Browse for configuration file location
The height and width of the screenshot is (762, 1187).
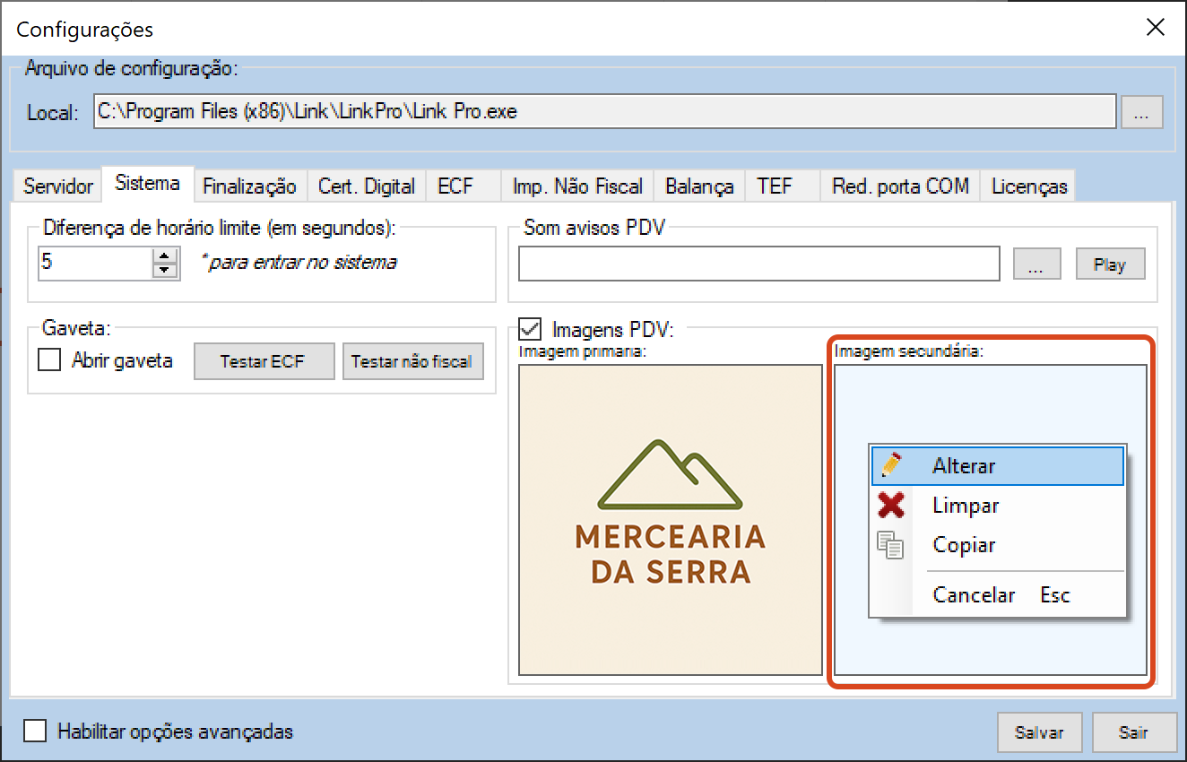[x=1141, y=113]
